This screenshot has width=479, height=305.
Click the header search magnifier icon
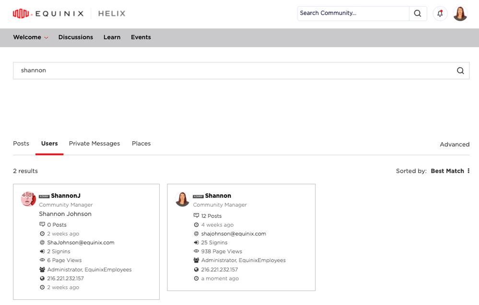[418, 13]
